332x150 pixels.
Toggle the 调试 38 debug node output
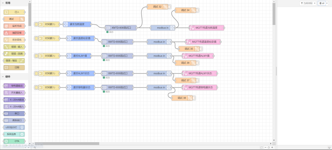[x=194, y=98]
